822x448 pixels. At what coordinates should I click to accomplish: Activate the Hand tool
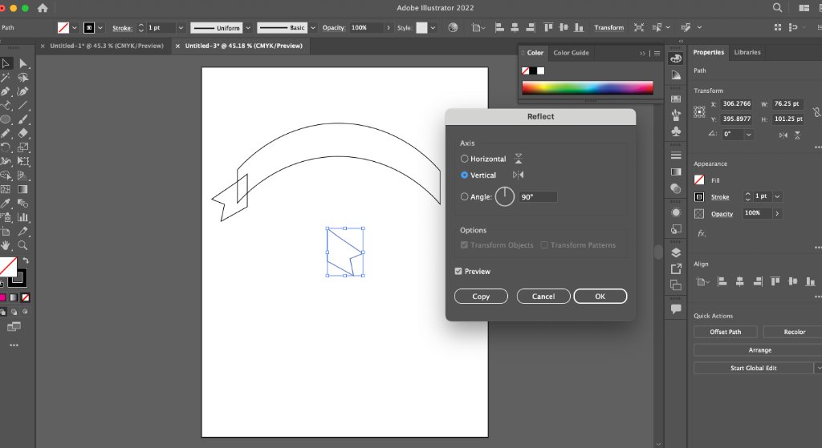(x=6, y=245)
